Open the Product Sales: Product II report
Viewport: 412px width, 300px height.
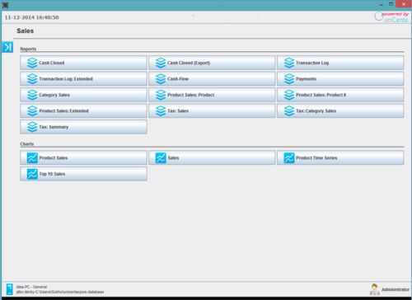(x=340, y=95)
